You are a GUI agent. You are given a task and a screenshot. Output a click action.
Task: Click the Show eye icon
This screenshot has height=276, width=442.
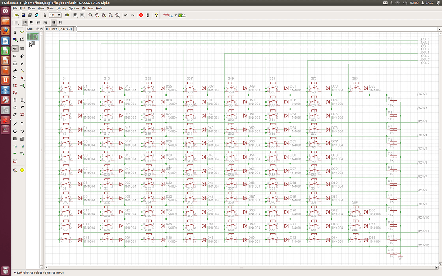22,32
